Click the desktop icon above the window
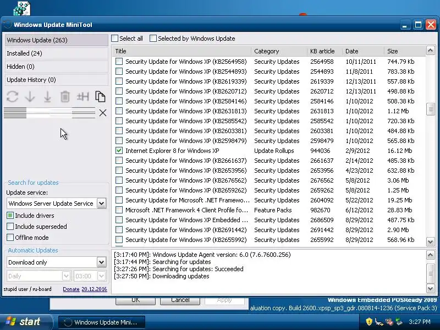The width and height of the screenshot is (440, 330). 22,8
